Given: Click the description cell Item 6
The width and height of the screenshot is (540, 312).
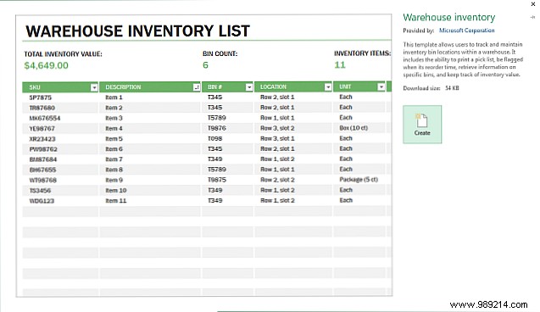Looking at the screenshot, I should (x=114, y=149).
